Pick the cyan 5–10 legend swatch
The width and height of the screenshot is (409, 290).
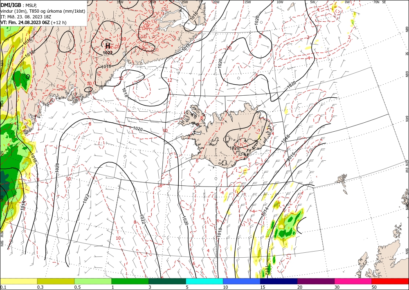[x=204, y=281]
